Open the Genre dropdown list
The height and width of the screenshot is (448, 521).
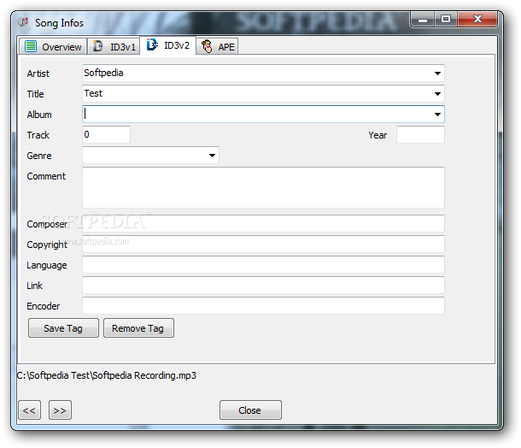click(212, 156)
